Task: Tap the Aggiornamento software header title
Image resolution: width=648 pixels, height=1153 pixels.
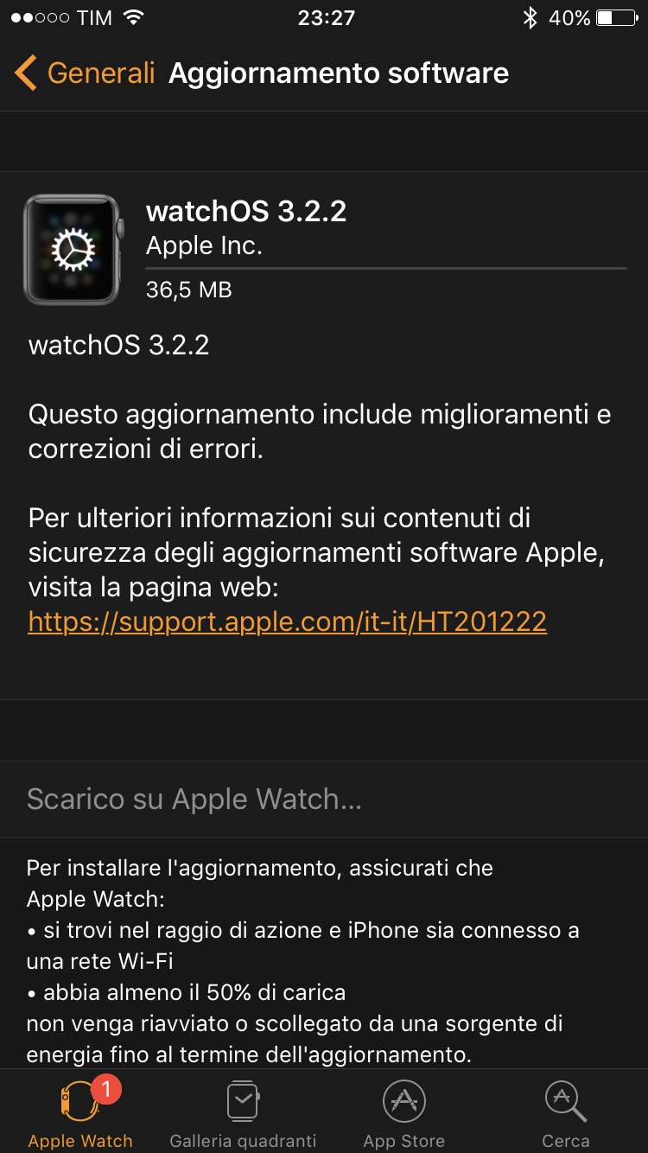Action: point(339,73)
